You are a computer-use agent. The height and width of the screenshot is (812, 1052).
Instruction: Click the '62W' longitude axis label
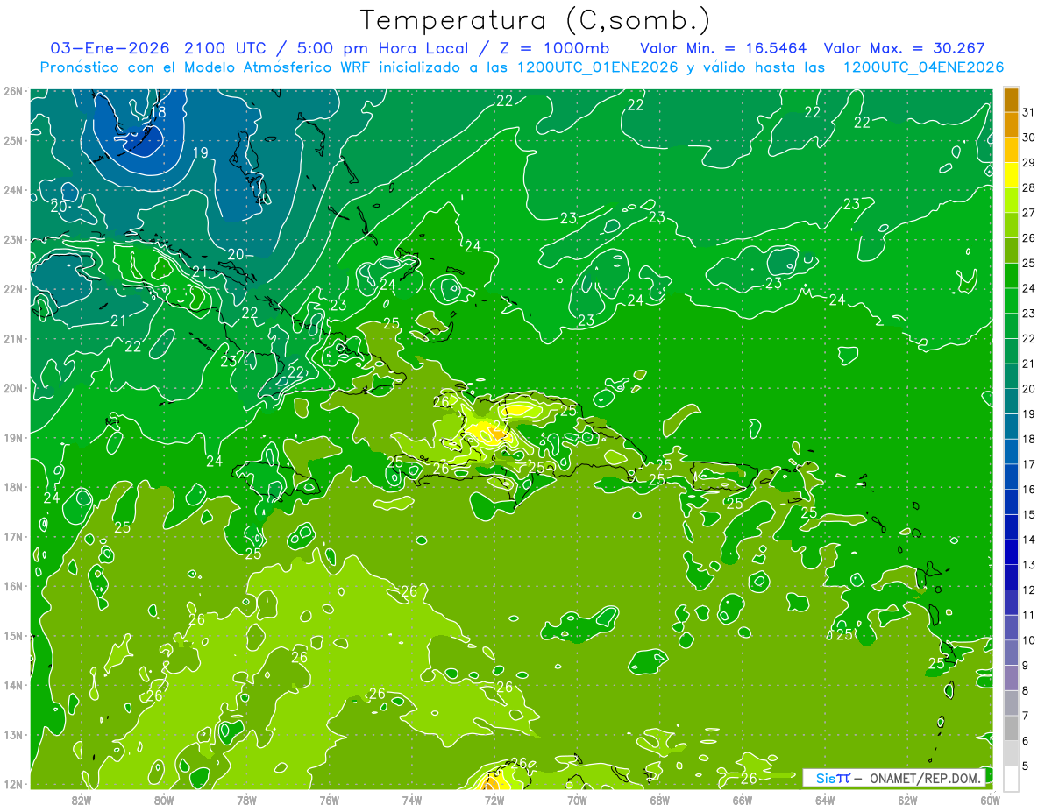click(907, 800)
